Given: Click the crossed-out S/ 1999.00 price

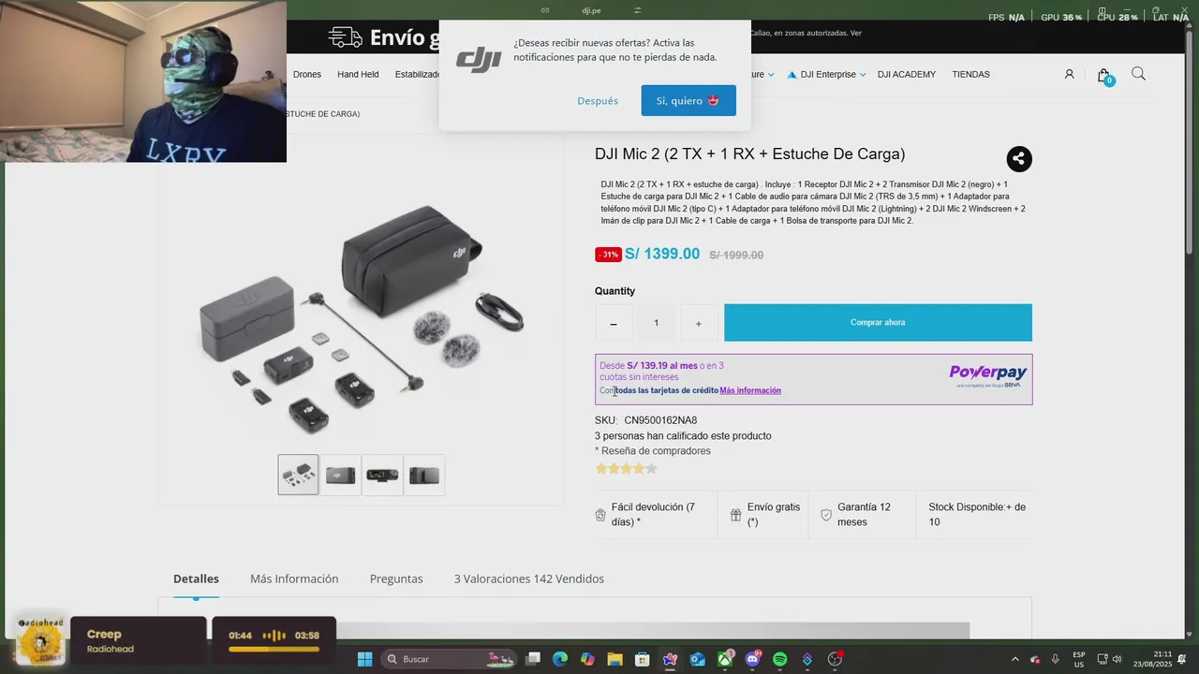Looking at the screenshot, I should [736, 255].
